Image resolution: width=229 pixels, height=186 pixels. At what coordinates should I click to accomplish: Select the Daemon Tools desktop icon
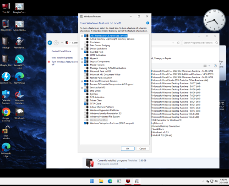pyautogui.click(x=6, y=78)
